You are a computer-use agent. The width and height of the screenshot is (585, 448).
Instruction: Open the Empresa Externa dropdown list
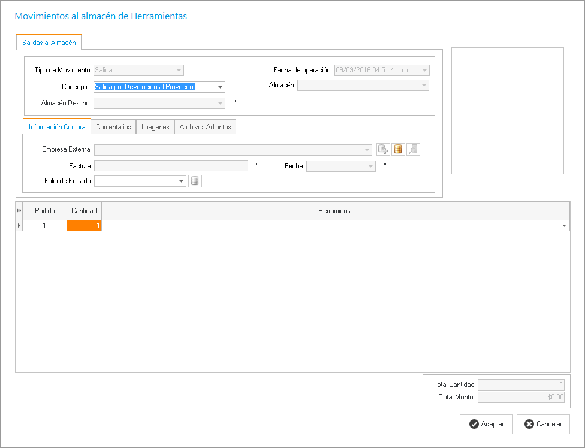[367, 150]
